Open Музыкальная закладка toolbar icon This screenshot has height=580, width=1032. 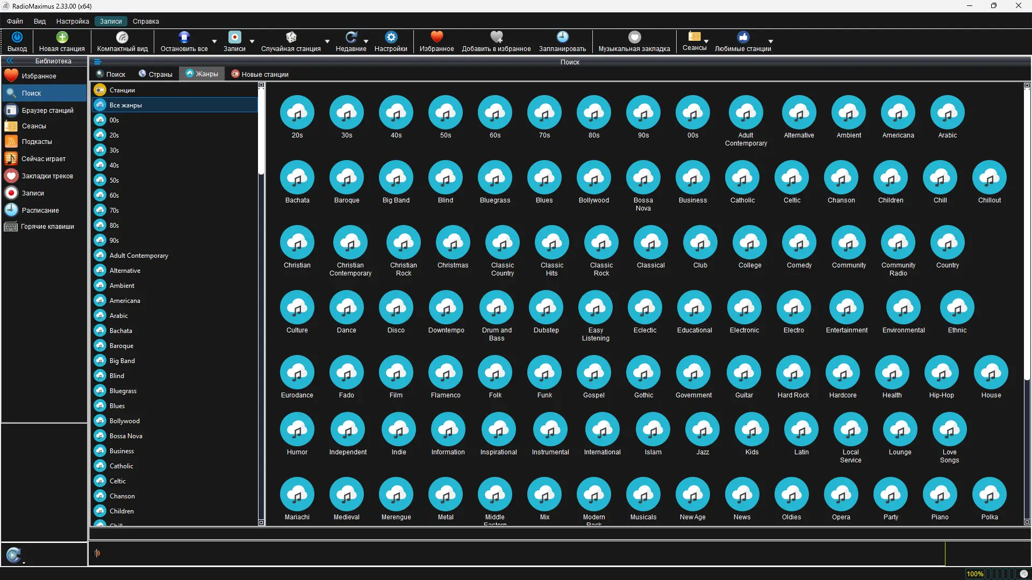pyautogui.click(x=634, y=37)
